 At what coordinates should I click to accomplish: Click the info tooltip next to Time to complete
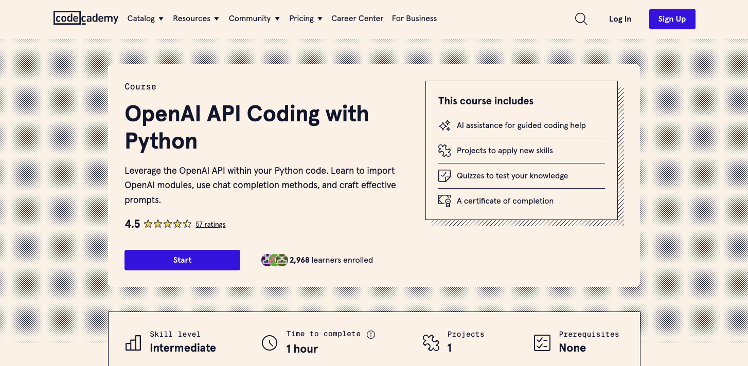pyautogui.click(x=371, y=335)
